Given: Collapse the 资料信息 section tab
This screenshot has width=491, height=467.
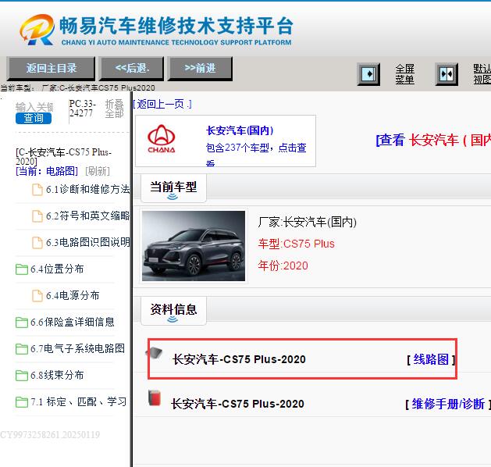Looking at the screenshot, I should pos(173,311).
